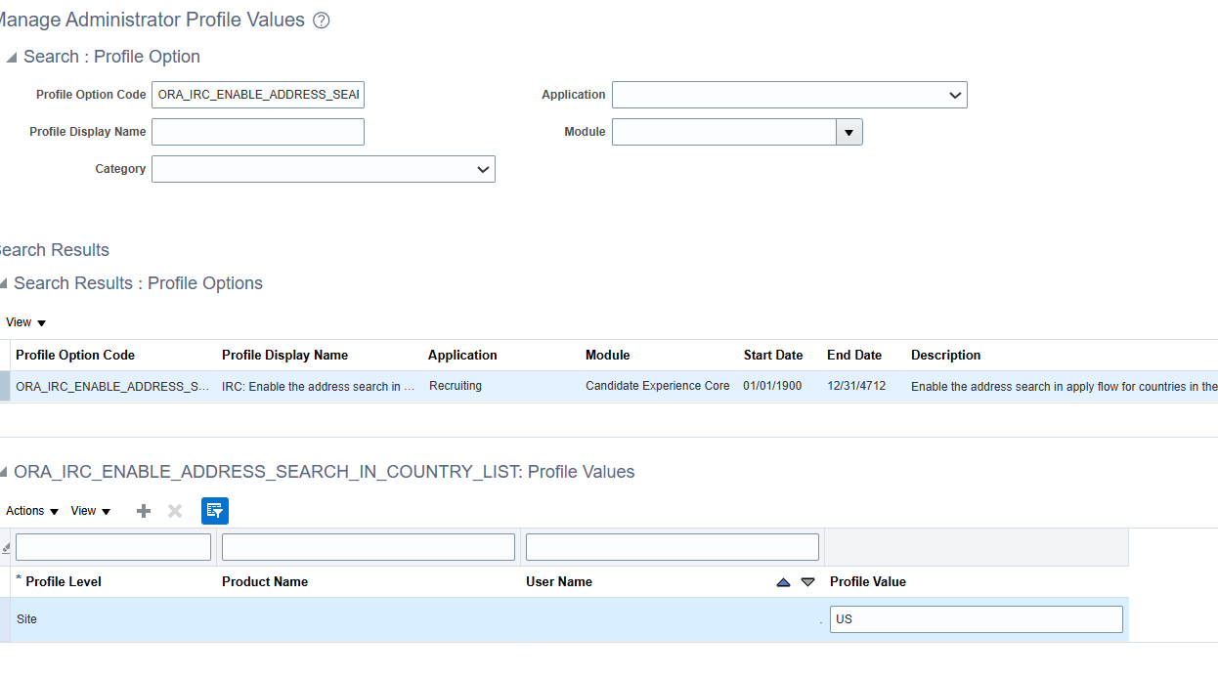Collapse the Search Results : Profile Options section

[6, 283]
